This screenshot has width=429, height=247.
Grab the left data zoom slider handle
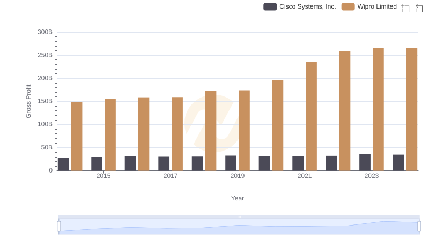coord(59,227)
